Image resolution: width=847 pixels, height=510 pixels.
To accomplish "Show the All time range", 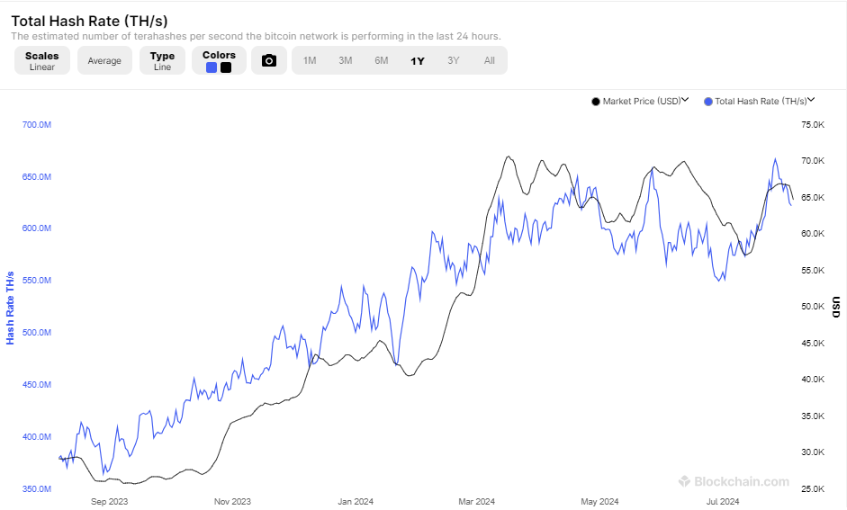I will click(490, 60).
